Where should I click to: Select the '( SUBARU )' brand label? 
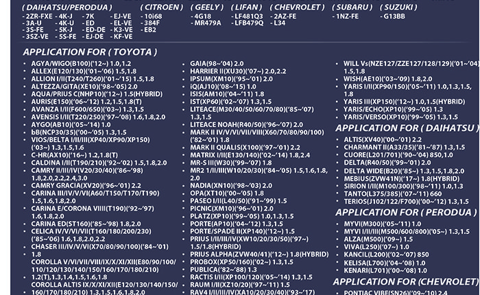point(352,7)
